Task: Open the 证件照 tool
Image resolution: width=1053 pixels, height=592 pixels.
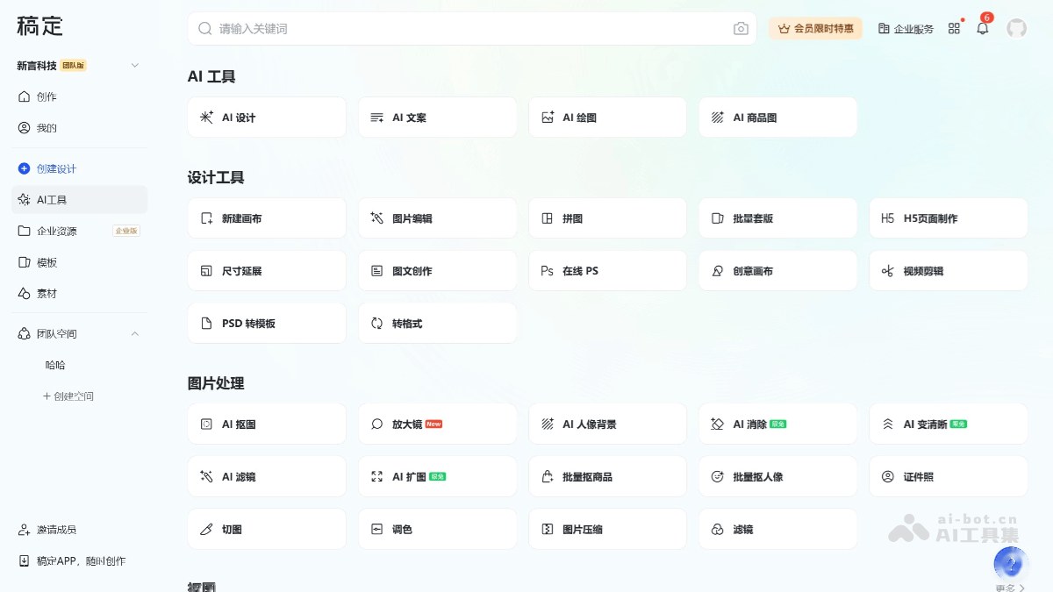Action: pyautogui.click(x=948, y=476)
